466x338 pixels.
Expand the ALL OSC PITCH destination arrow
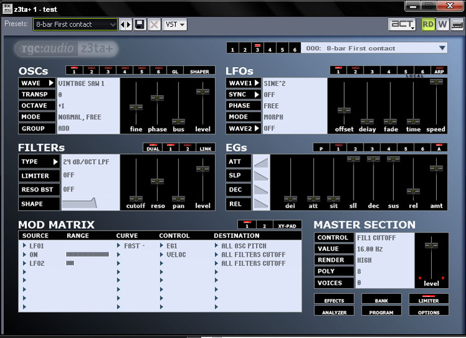pos(216,245)
